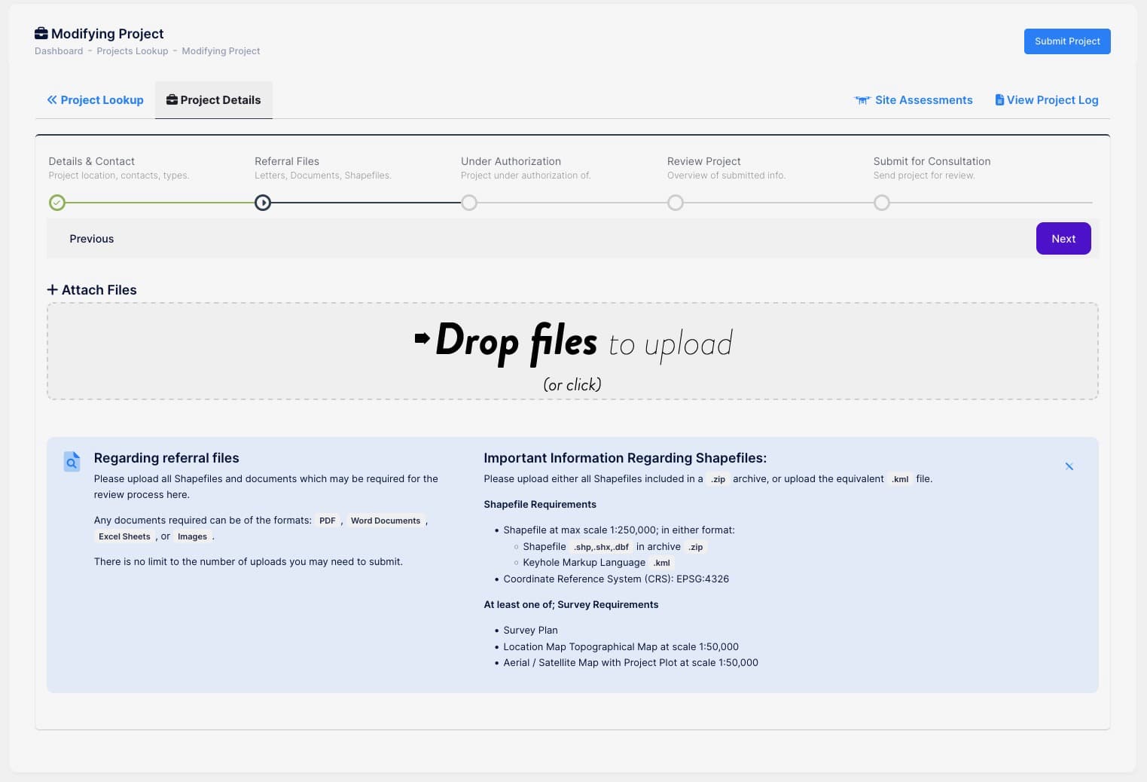Select the completed Details & Contact step circle
The height and width of the screenshot is (782, 1147).
57,203
